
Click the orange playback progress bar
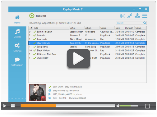[38, 106]
